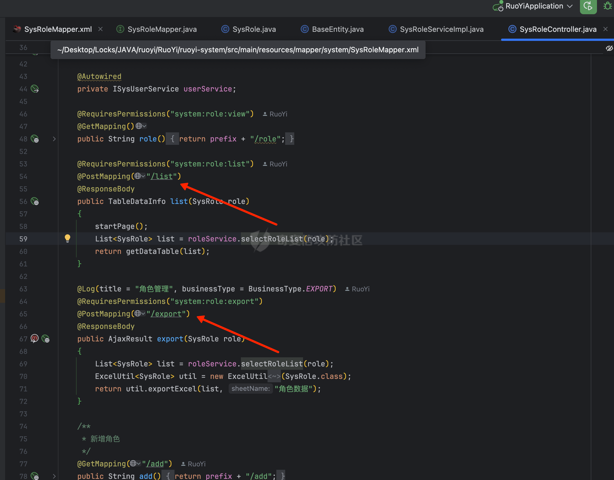Image resolution: width=614 pixels, height=480 pixels.
Task: Open the URL globe dropdown before "/export"
Action: click(x=140, y=314)
